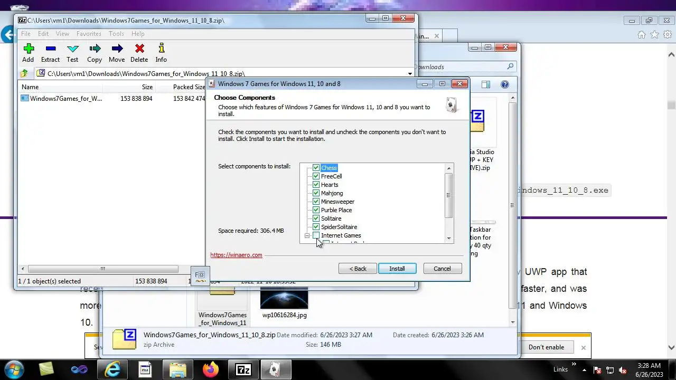Check the Internet Games checkbox
Viewport: 676px width, 380px height.
[x=316, y=235]
